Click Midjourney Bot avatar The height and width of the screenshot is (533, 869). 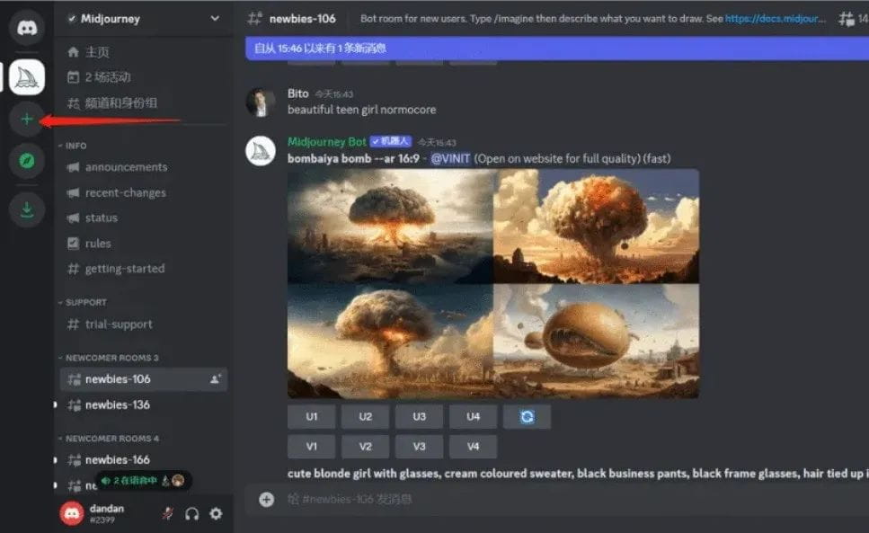click(261, 151)
